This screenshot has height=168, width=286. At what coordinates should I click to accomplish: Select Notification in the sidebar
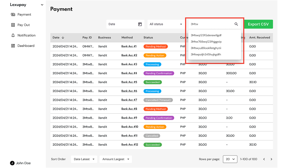point(26,35)
